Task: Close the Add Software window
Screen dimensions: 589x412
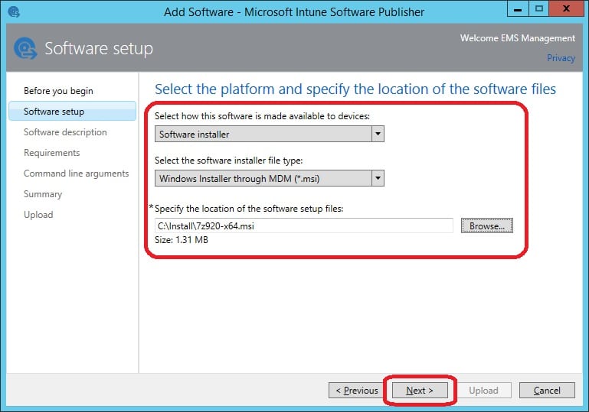Action: tap(566, 9)
